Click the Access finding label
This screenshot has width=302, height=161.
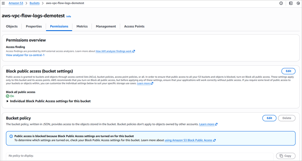coord(15,47)
